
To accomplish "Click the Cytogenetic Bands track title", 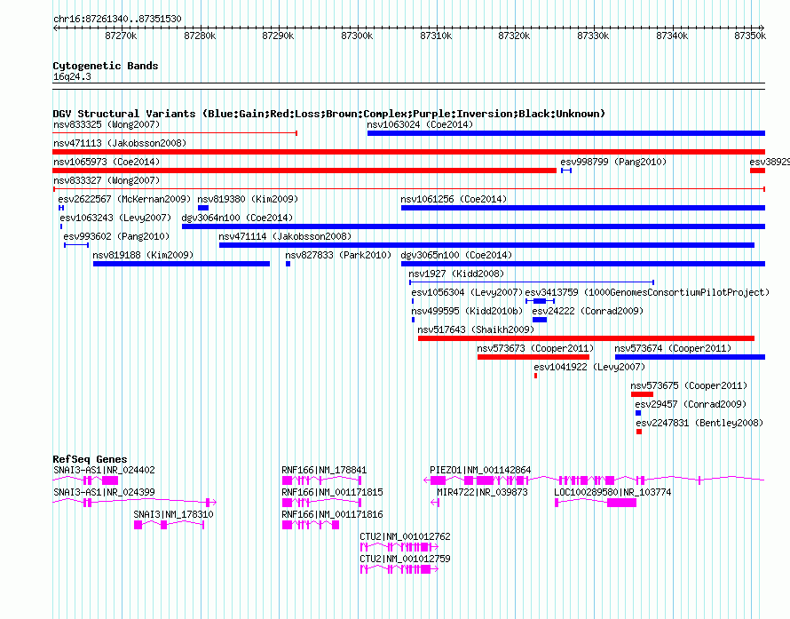I will (106, 66).
